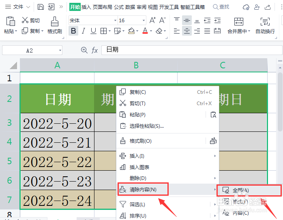
Task: Click the zoom magnifier by formula bar
Action: coord(84,50)
